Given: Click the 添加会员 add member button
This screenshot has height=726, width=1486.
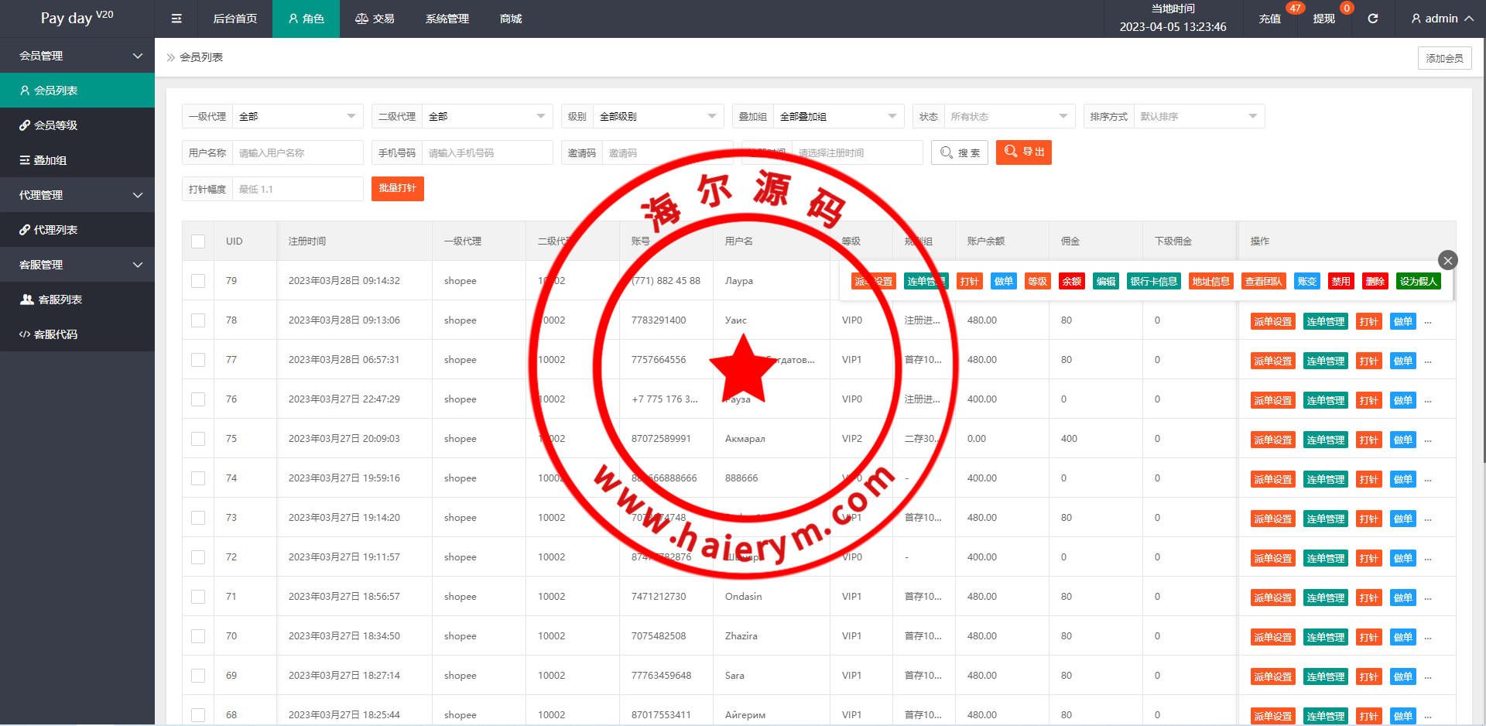Looking at the screenshot, I should click(1444, 58).
